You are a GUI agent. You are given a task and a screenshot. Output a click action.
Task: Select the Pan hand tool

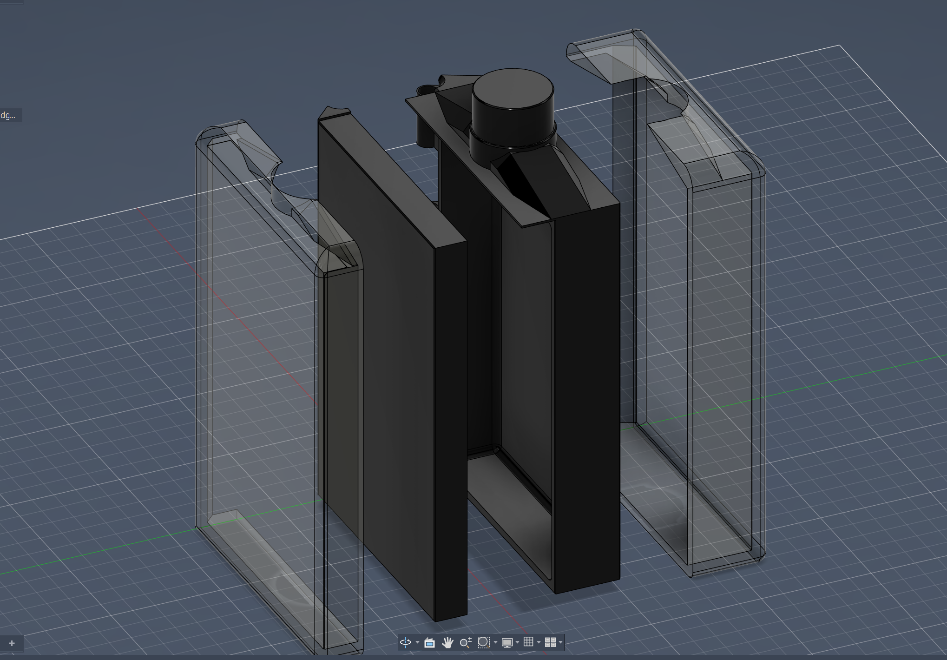pos(447,642)
